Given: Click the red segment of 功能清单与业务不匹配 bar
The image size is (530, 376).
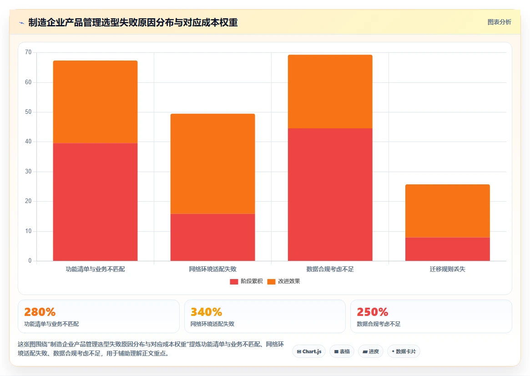Looking at the screenshot, I should pos(96,202).
